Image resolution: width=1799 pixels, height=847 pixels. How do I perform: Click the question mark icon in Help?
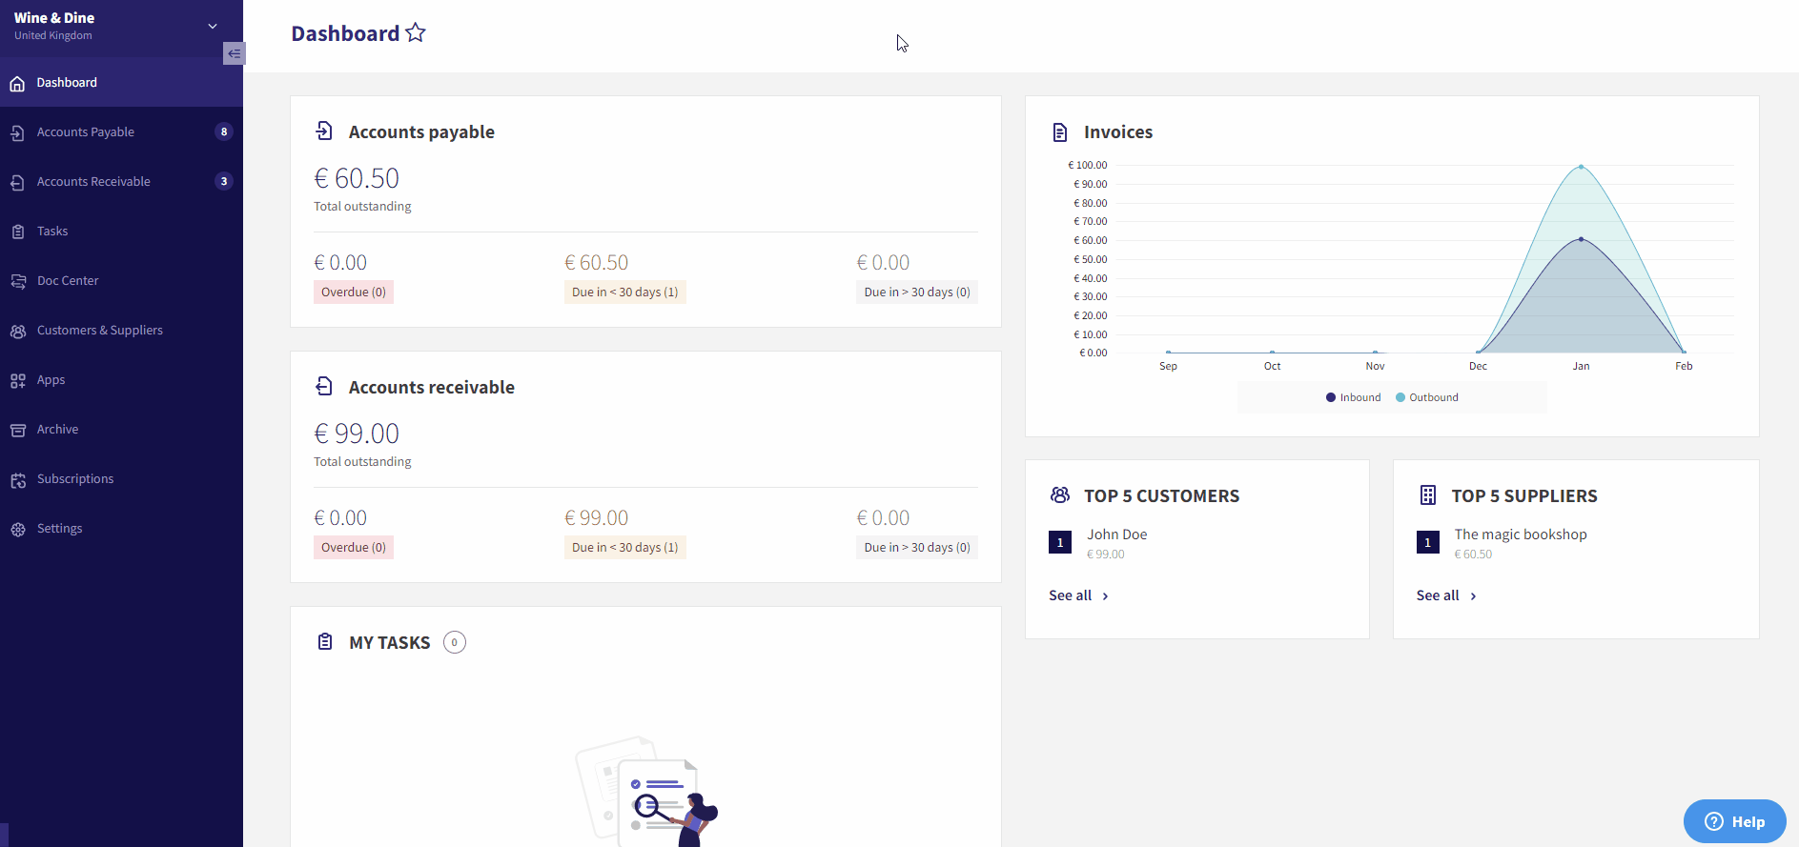[1714, 821]
